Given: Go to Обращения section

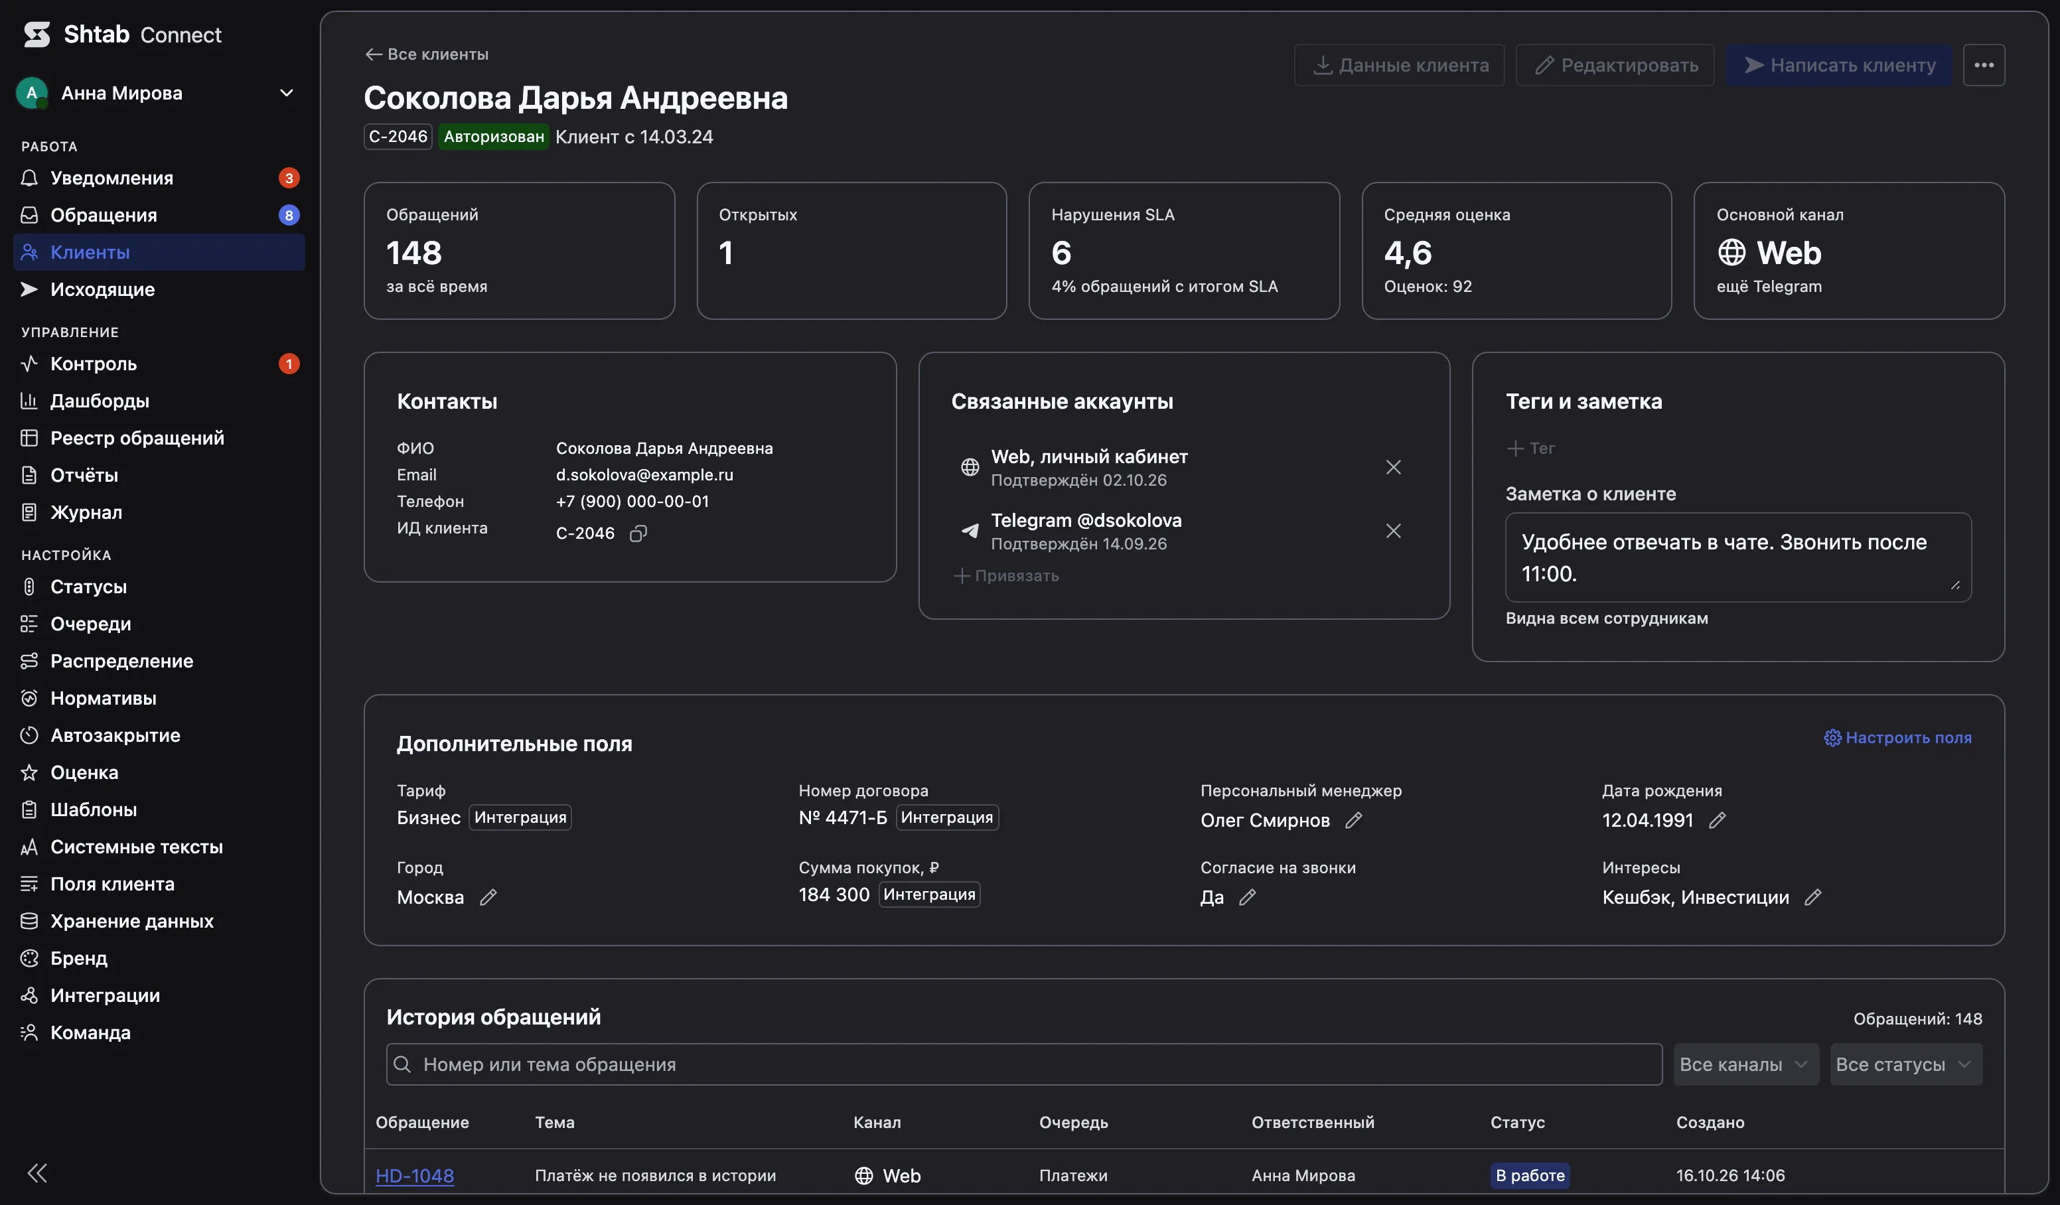Looking at the screenshot, I should point(159,214).
